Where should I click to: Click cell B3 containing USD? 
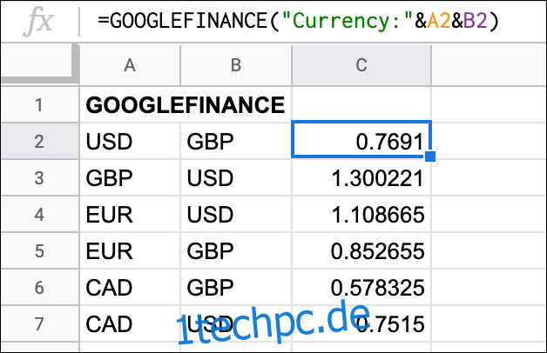coord(236,177)
